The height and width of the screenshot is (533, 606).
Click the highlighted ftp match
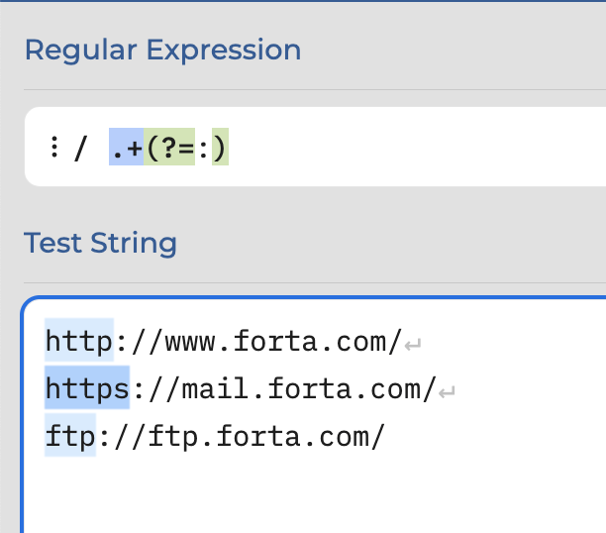70,435
